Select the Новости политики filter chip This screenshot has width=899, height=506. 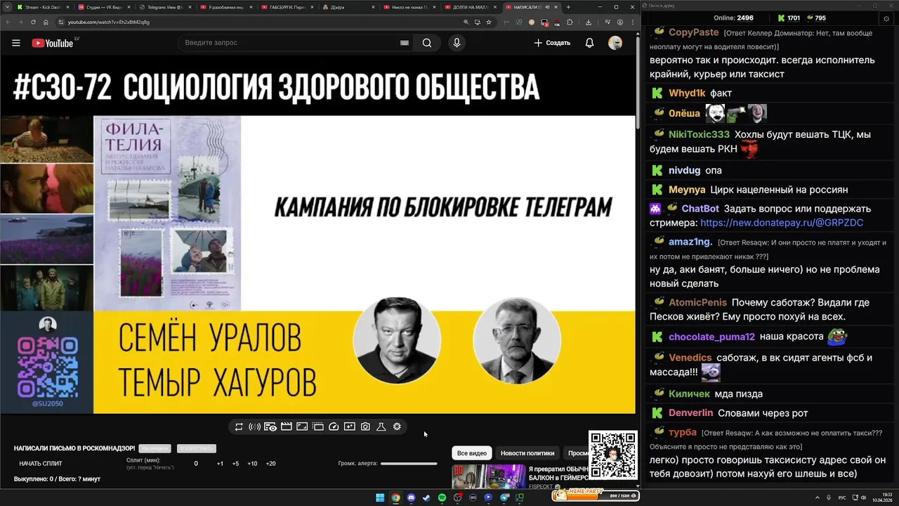point(527,453)
